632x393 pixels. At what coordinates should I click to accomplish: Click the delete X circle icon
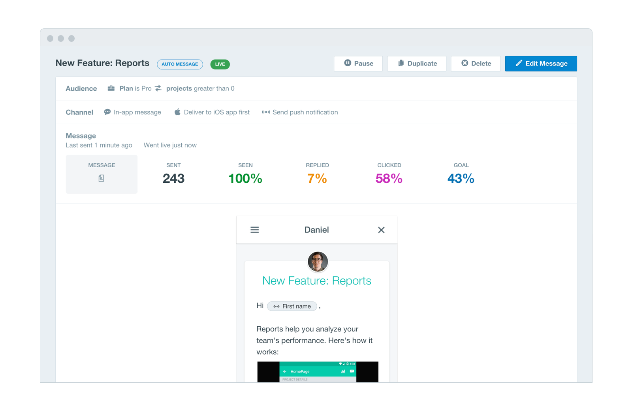(x=465, y=63)
